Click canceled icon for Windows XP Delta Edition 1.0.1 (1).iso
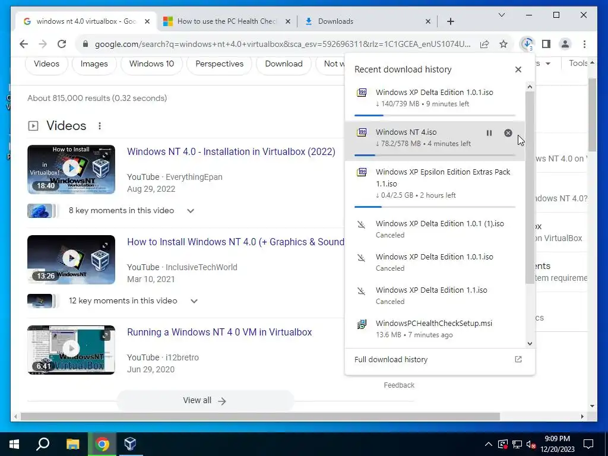The image size is (608, 456). point(362,224)
